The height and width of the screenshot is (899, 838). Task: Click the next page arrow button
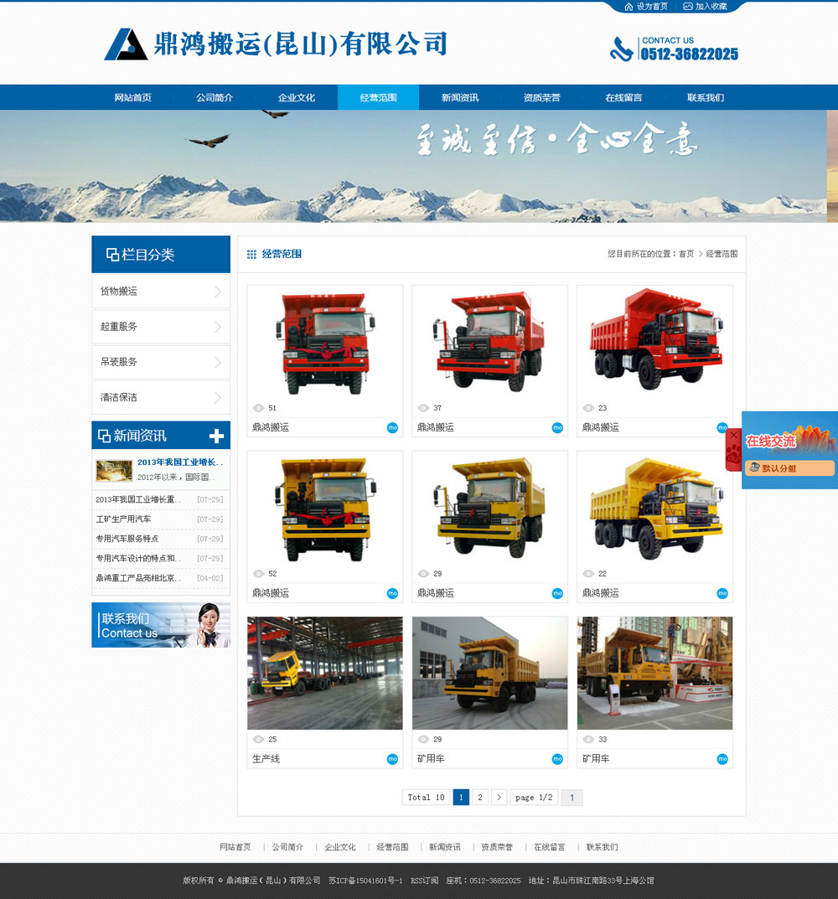click(x=499, y=798)
